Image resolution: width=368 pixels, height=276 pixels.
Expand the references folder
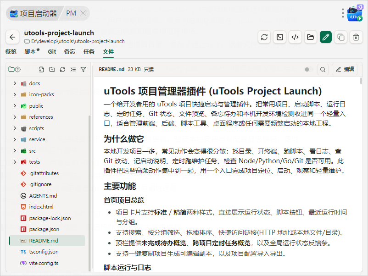[15, 117]
